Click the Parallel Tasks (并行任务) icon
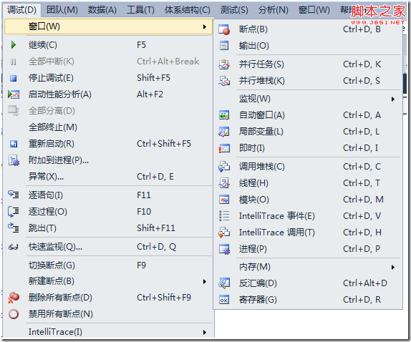Viewport: 411px width, 342px height. (224, 64)
